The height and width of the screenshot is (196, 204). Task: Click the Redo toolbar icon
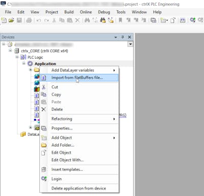point(46,20)
